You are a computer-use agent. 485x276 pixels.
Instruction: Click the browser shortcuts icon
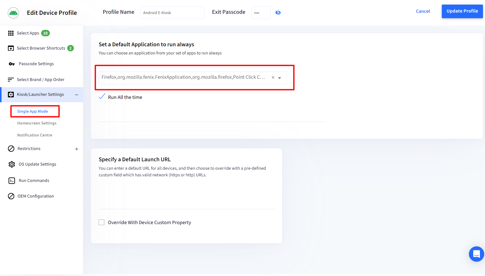pyautogui.click(x=11, y=48)
